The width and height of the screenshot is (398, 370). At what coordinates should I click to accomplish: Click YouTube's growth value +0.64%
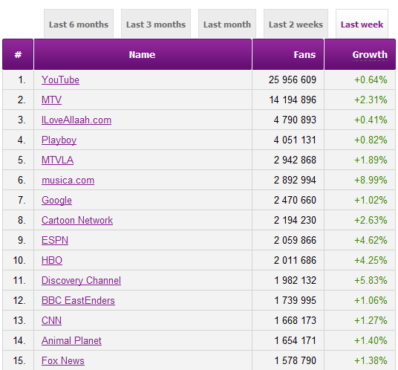[x=371, y=79]
